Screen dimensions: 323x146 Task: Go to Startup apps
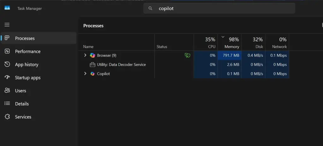pos(28,78)
